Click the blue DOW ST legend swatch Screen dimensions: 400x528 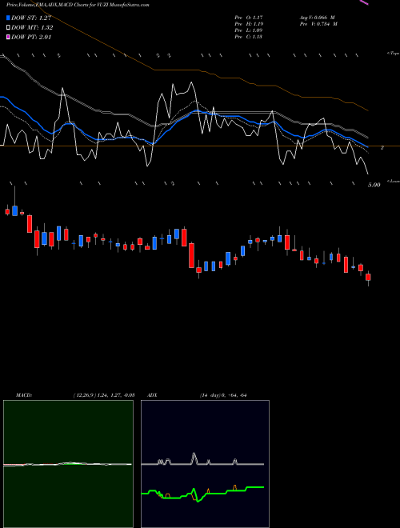8,18
